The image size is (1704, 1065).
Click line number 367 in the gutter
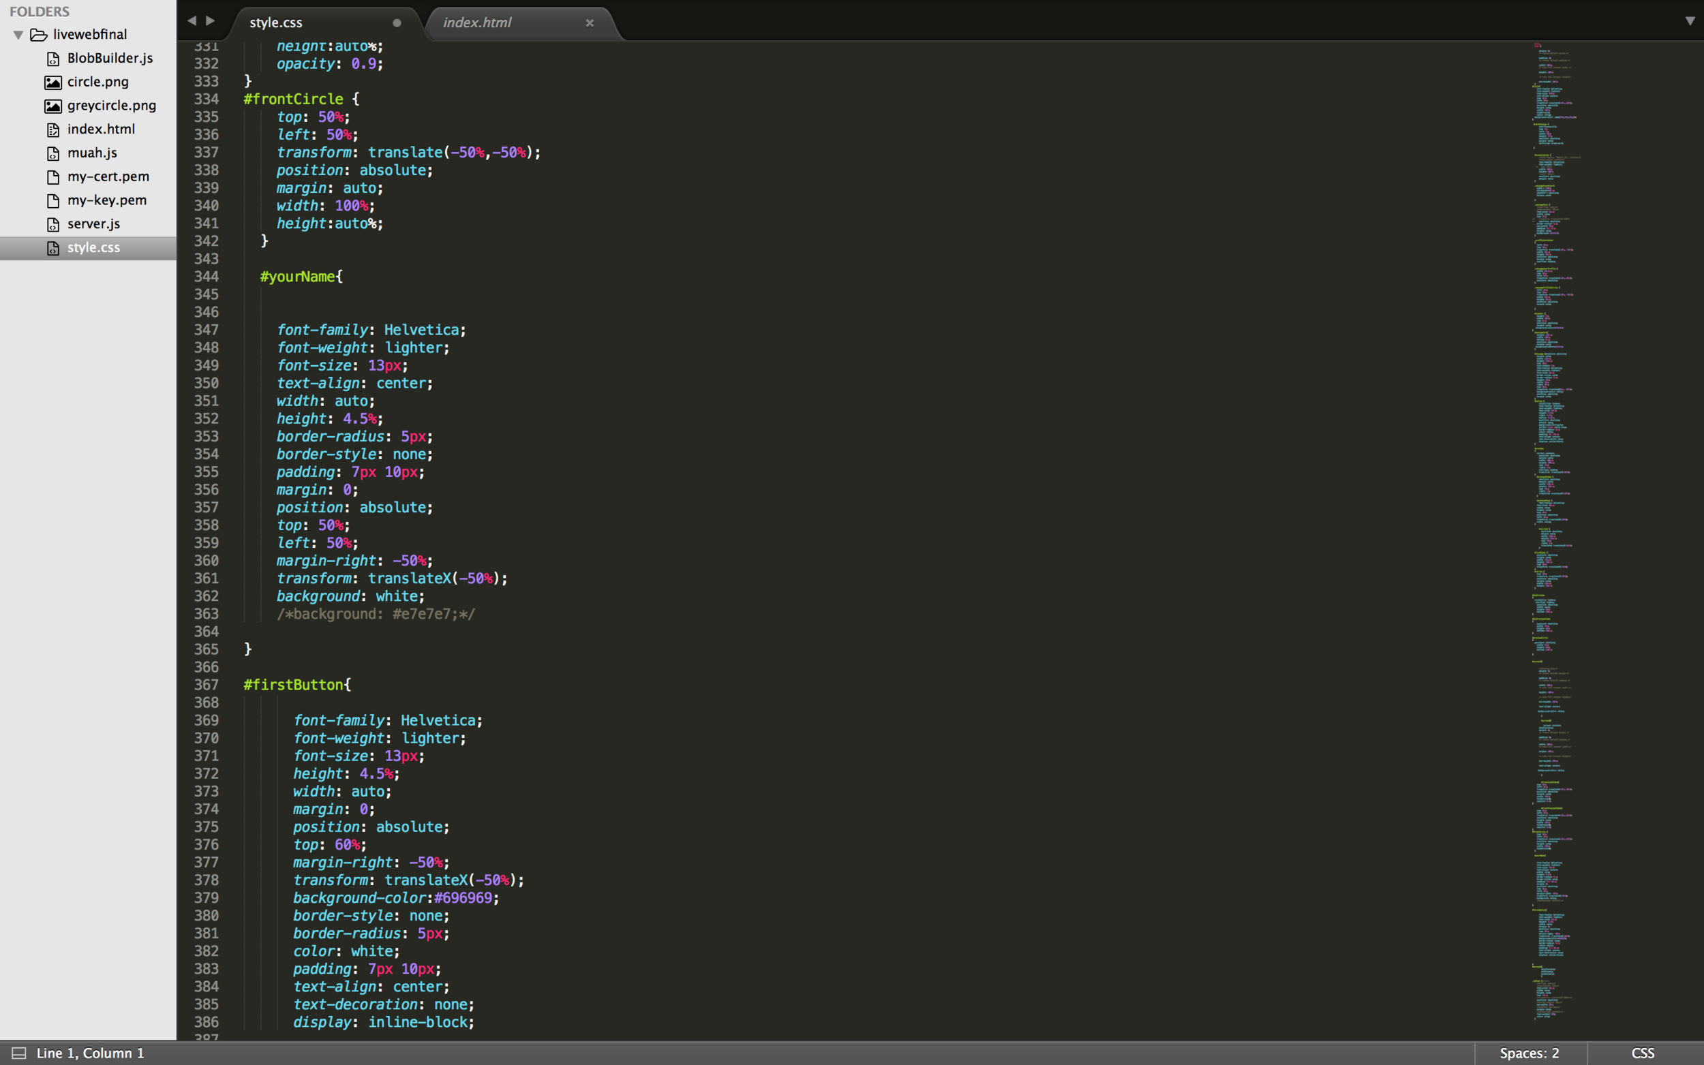[x=207, y=685]
